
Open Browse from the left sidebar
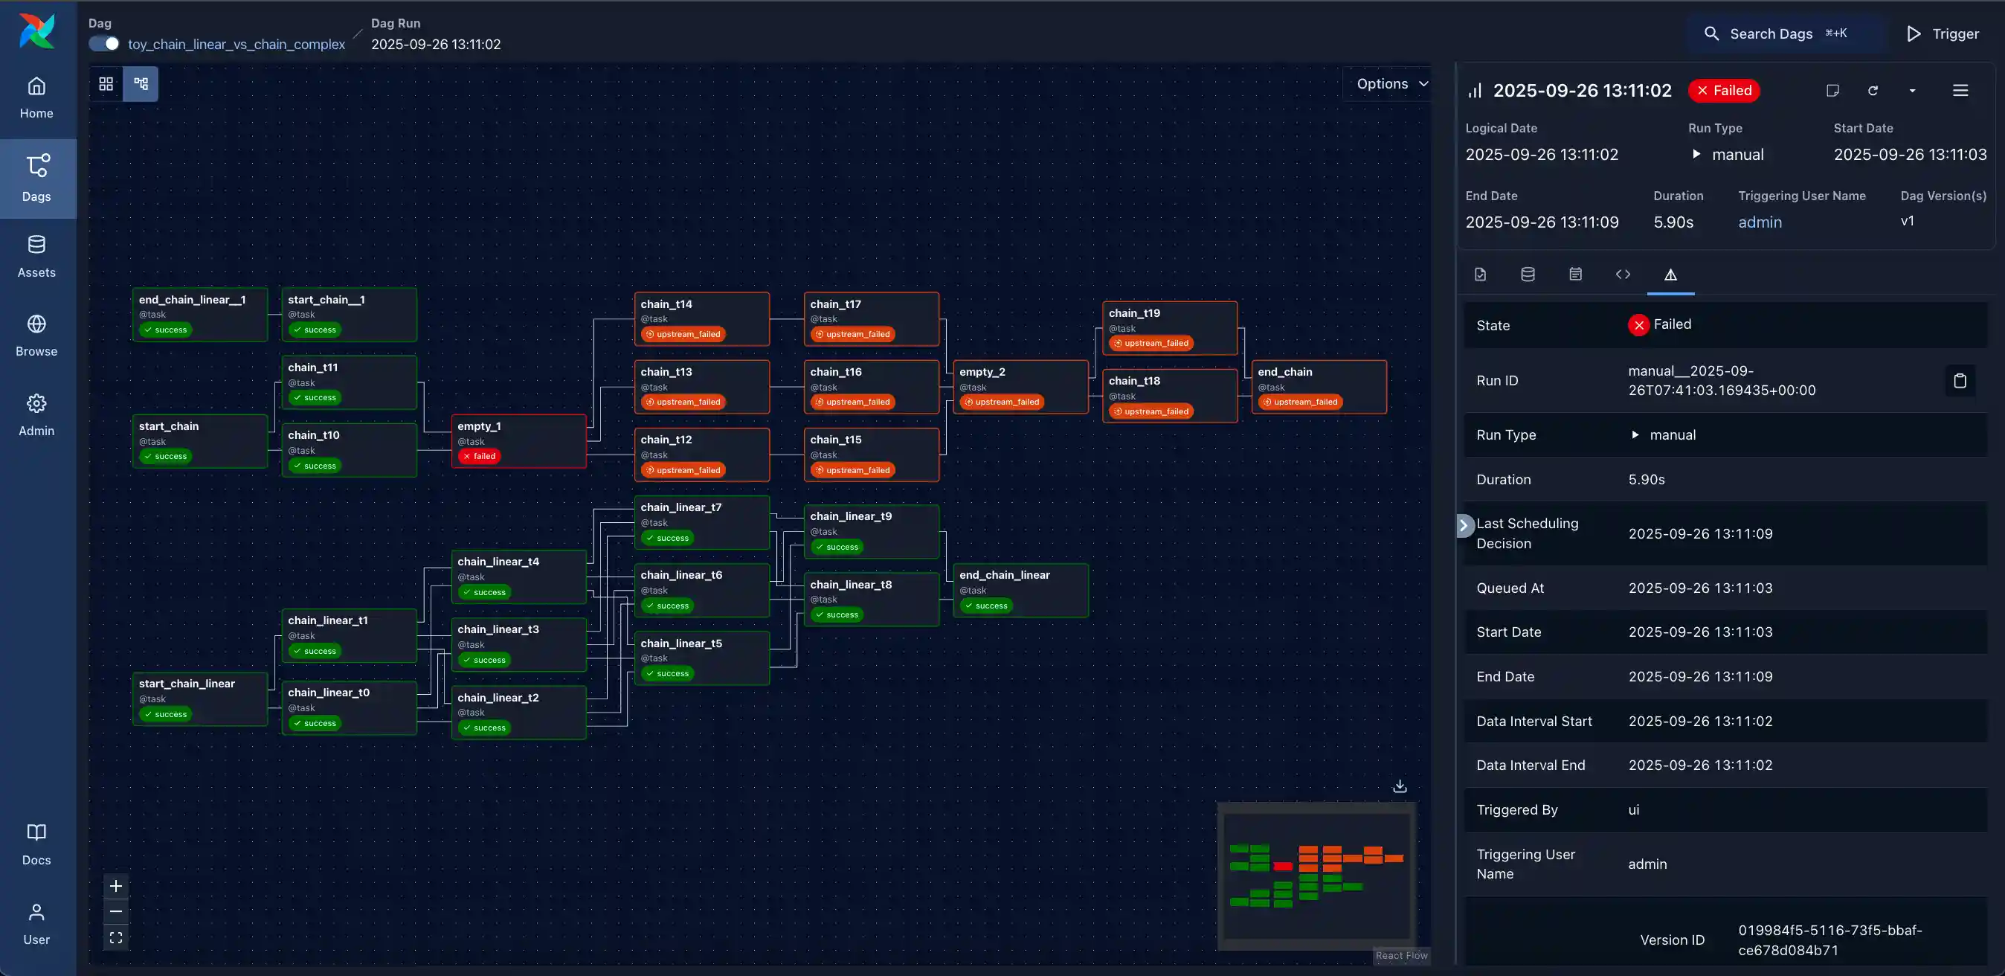pyautogui.click(x=36, y=335)
